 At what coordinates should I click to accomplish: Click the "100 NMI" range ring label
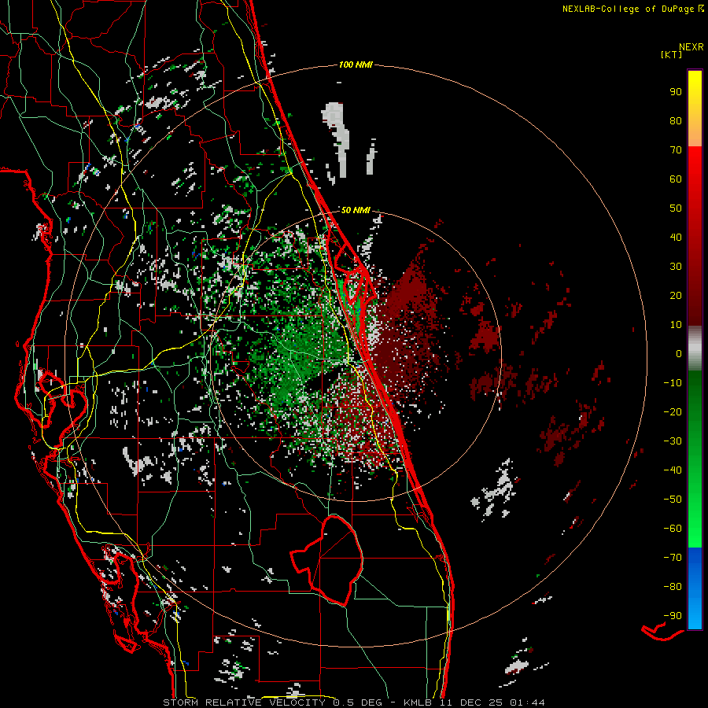[x=356, y=65]
